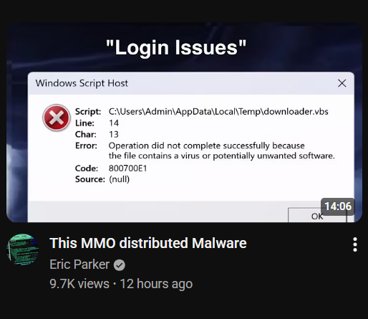Image resolution: width=368 pixels, height=319 pixels.
Task: Click the "9.7K views" text
Action: (x=79, y=284)
